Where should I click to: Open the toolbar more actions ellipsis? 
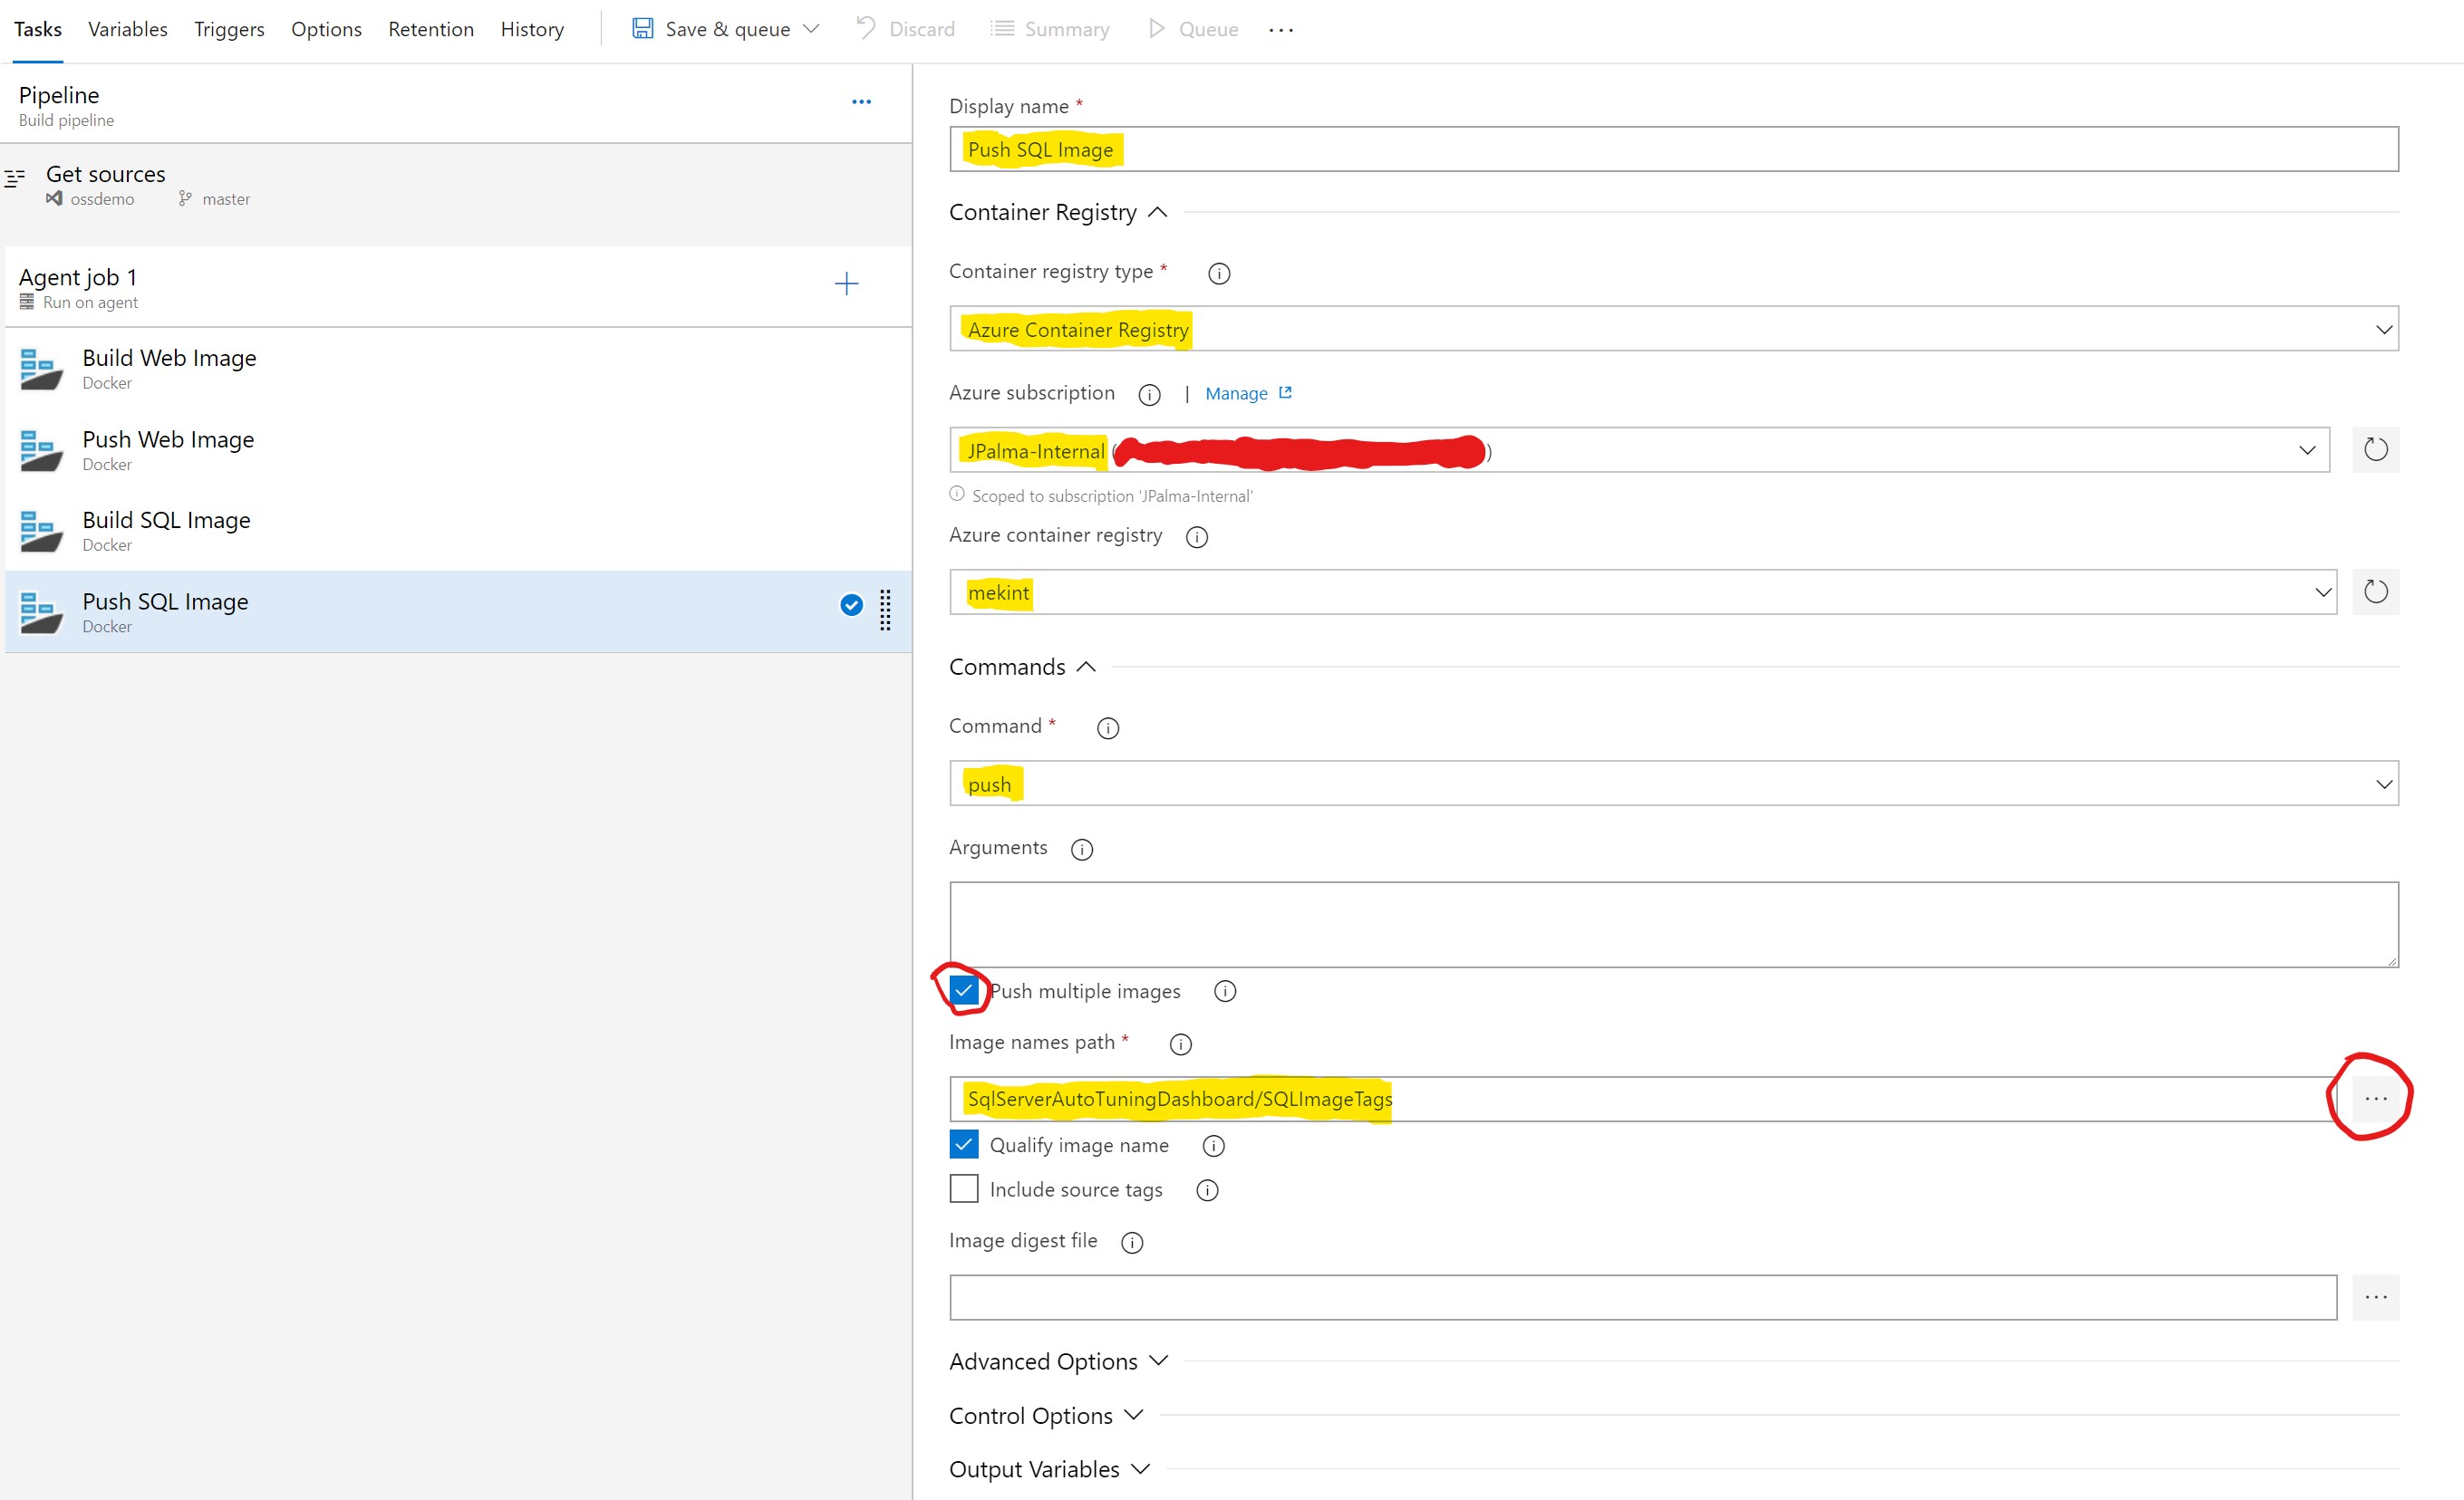pyautogui.click(x=1280, y=30)
